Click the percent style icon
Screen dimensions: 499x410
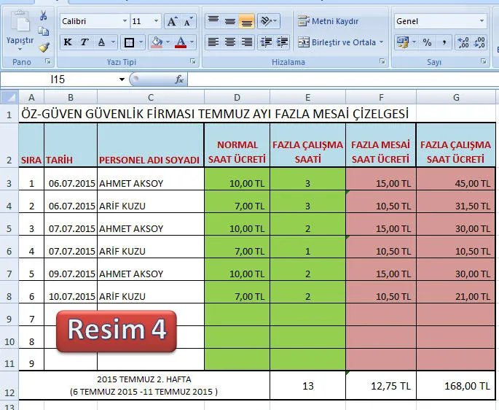[x=427, y=42]
